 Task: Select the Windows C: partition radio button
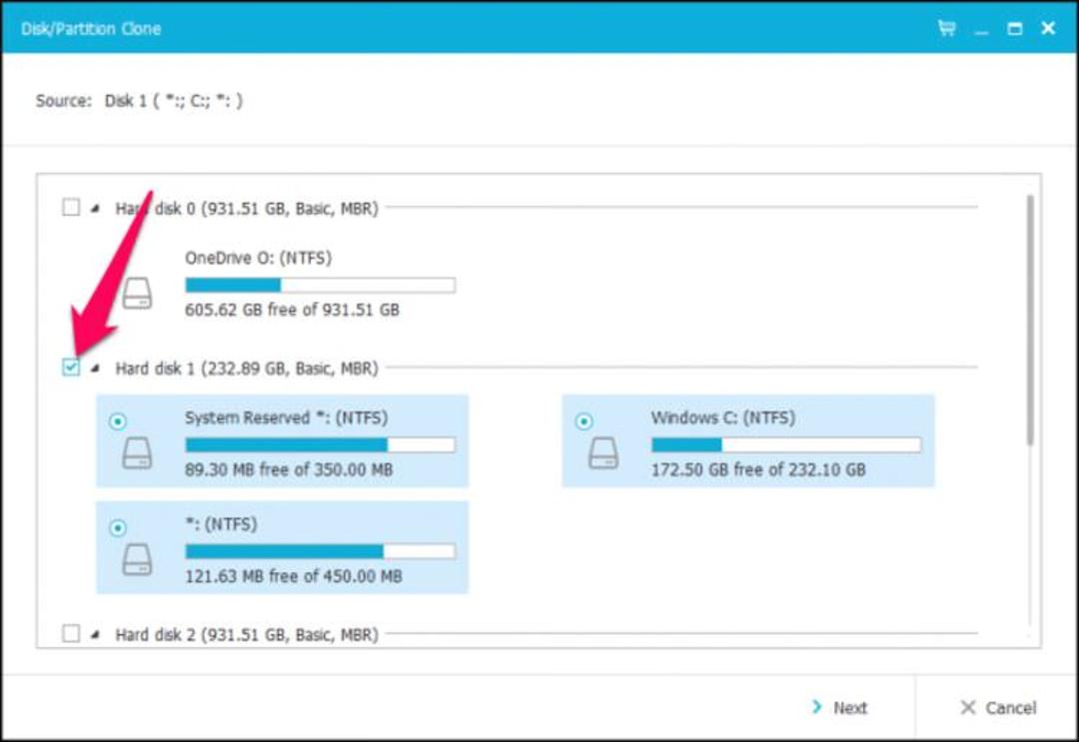(x=583, y=420)
